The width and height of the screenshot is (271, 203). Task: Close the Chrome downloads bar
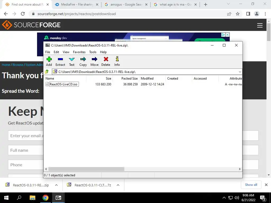tap(266, 185)
